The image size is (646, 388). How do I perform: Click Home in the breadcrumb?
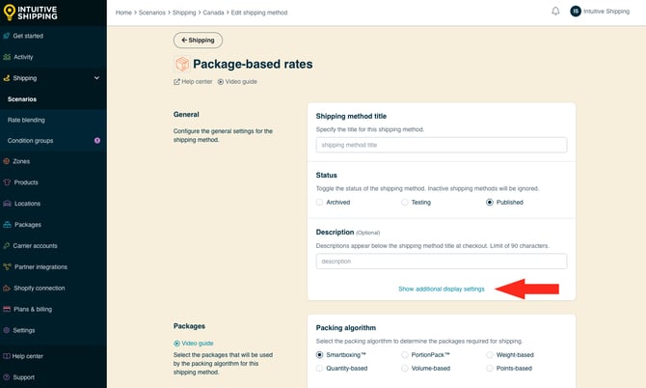[123, 13]
